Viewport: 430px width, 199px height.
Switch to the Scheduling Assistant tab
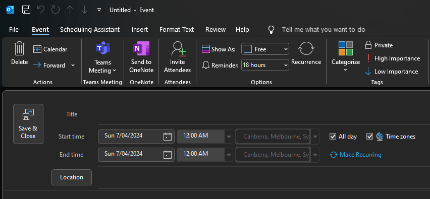[x=90, y=29]
